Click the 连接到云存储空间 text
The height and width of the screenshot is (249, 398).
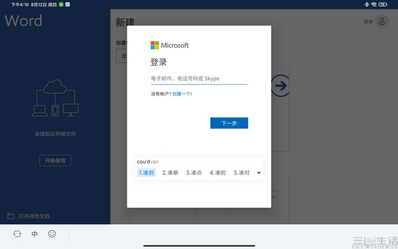click(x=55, y=134)
